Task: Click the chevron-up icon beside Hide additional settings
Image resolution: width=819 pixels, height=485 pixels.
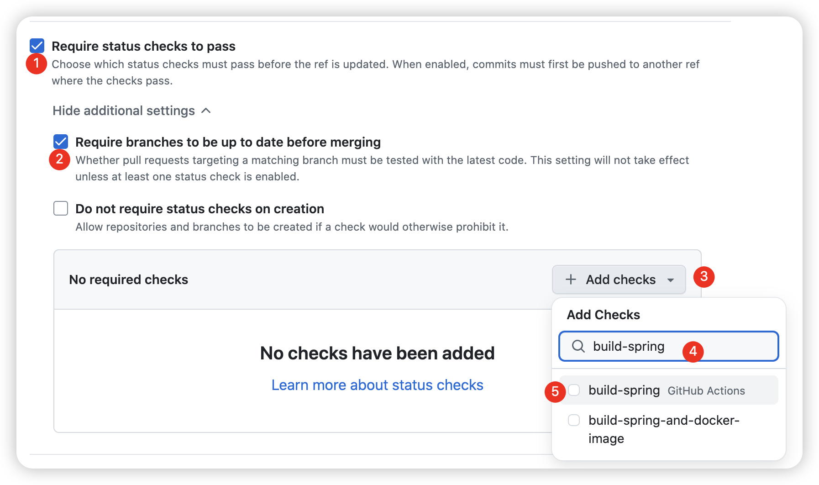Action: [x=206, y=111]
